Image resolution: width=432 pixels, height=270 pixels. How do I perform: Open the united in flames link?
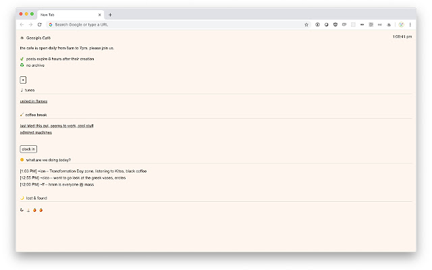click(34, 101)
